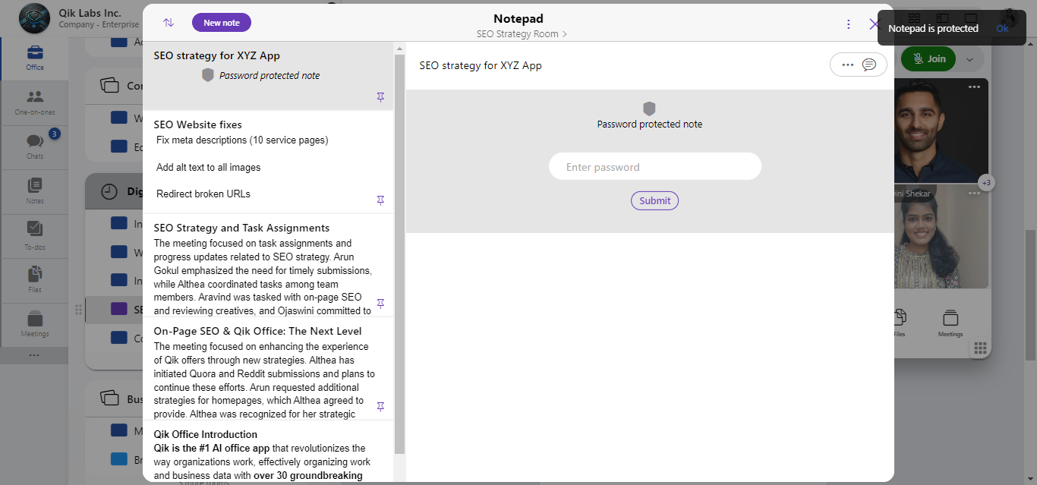Expand the dropdown arrow next to Join
This screenshot has height=485, width=1037.
[x=969, y=59]
